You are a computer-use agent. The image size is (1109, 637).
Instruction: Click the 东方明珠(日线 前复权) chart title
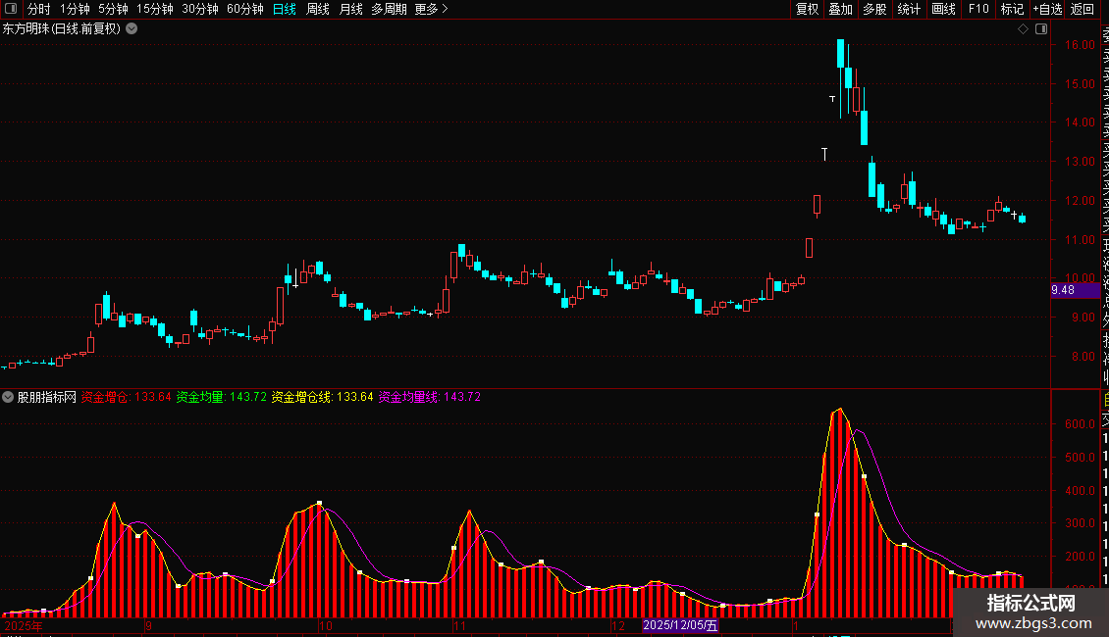[62, 29]
